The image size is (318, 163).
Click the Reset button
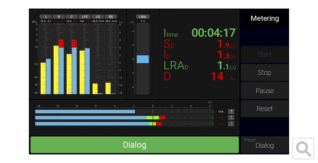pos(264,109)
